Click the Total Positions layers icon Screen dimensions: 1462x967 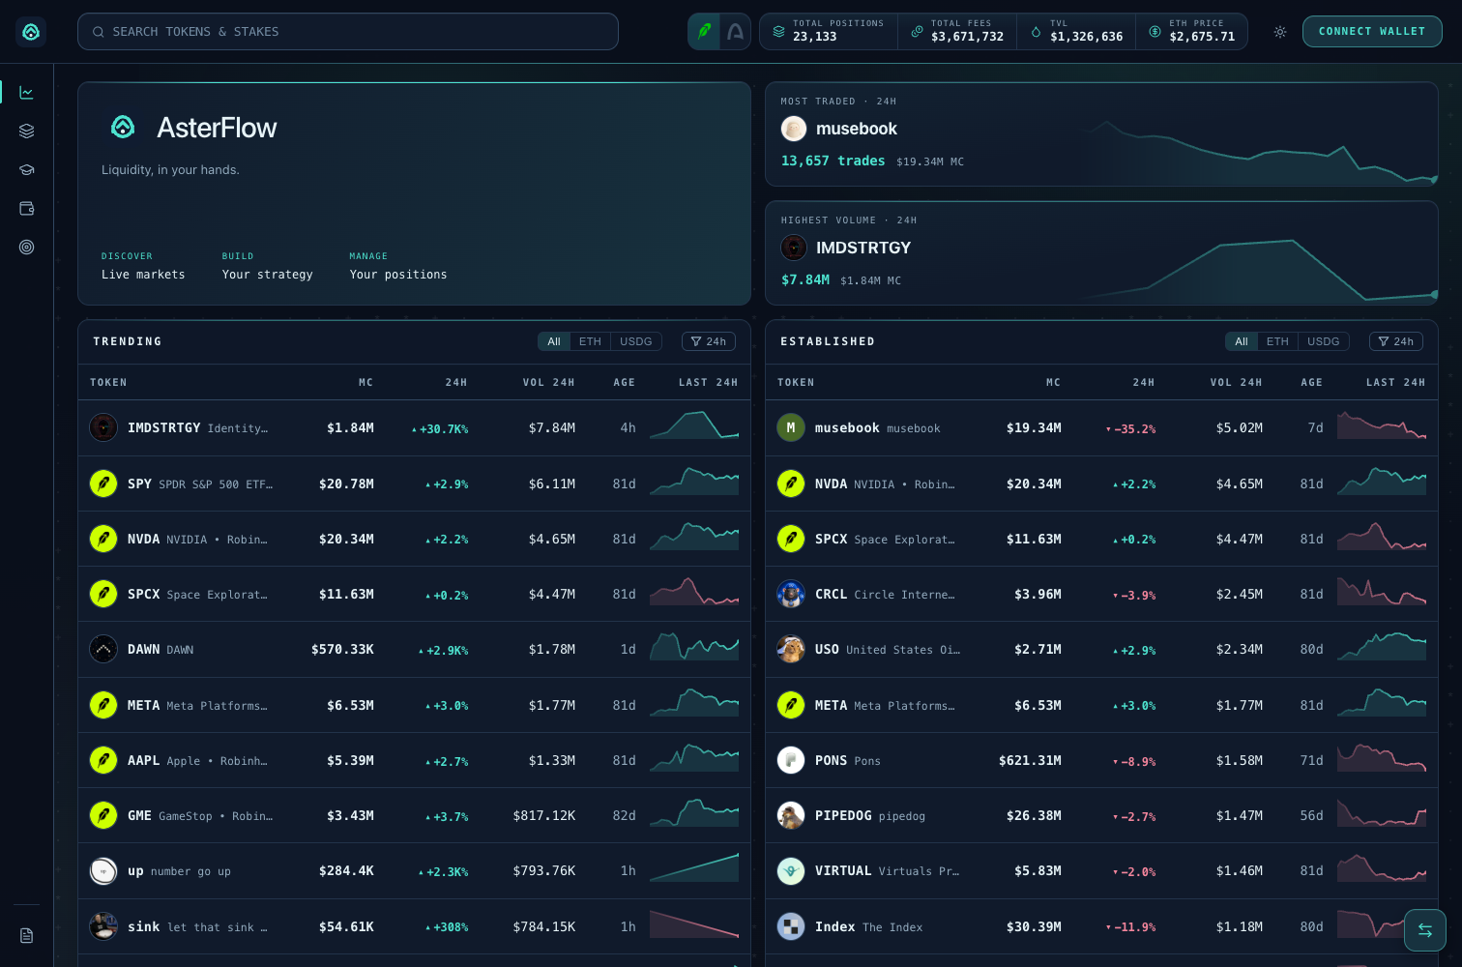click(x=778, y=32)
